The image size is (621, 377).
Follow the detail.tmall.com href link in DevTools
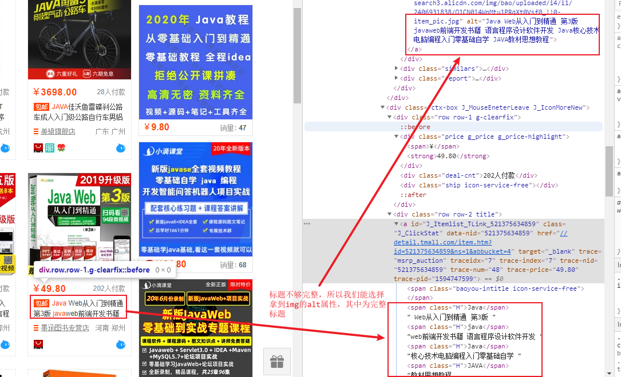(480, 242)
